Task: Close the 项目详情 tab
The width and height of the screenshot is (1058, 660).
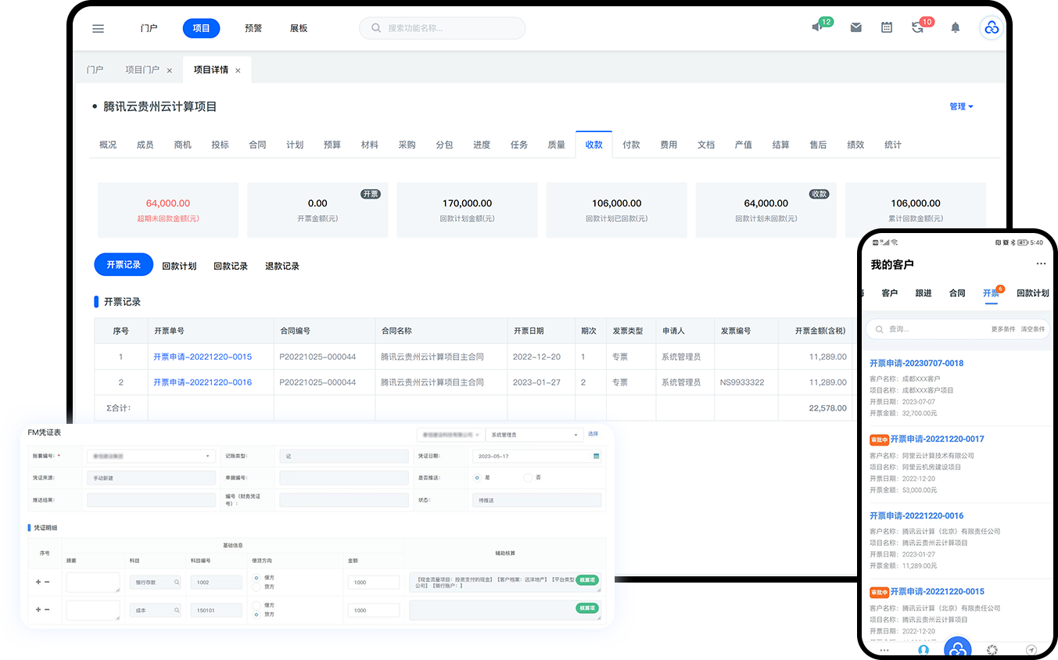Action: (x=238, y=70)
